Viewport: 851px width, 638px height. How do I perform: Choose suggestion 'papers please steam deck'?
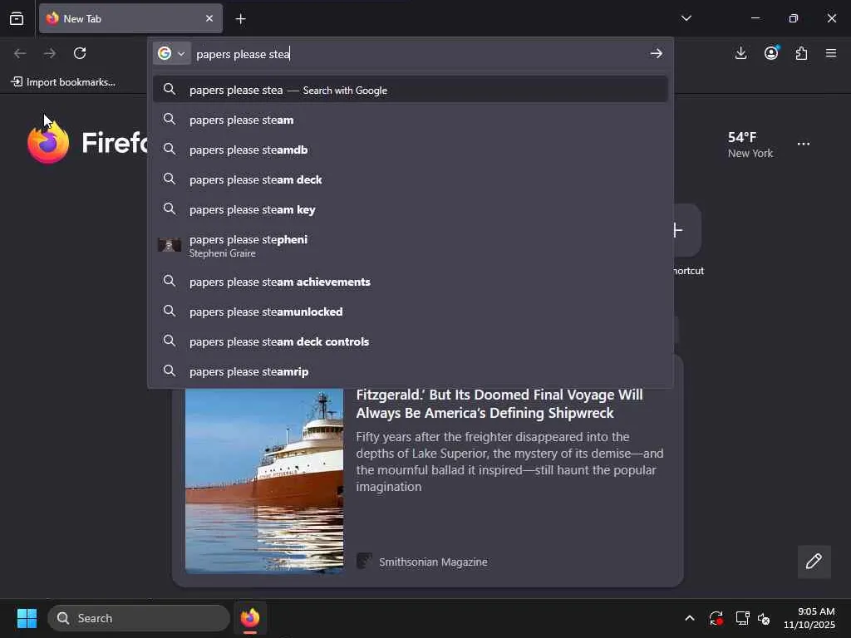click(x=411, y=179)
